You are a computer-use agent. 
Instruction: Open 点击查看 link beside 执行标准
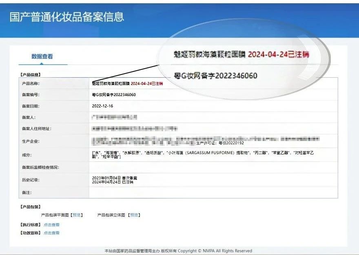coord(51,225)
